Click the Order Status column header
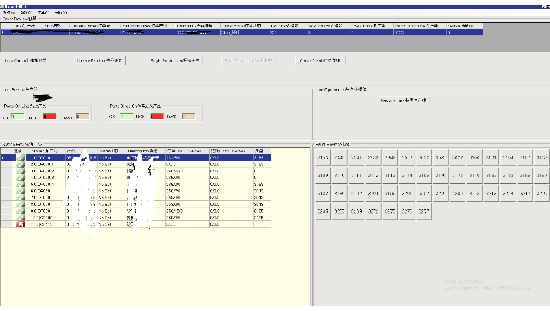This screenshot has height=311, width=550. (x=245, y=26)
